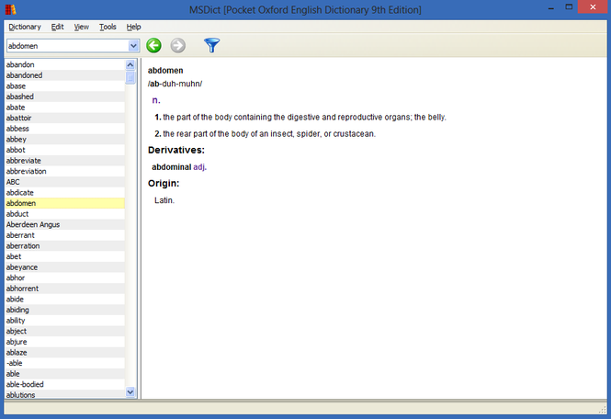This screenshot has width=611, height=419.
Task: Select 'ABC' in the word list
Action: (x=64, y=182)
